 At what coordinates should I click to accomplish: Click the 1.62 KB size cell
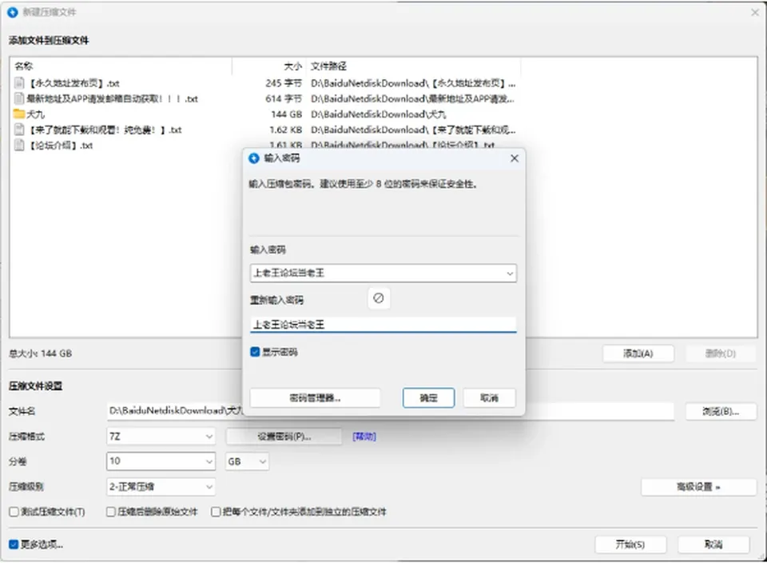pyautogui.click(x=286, y=130)
